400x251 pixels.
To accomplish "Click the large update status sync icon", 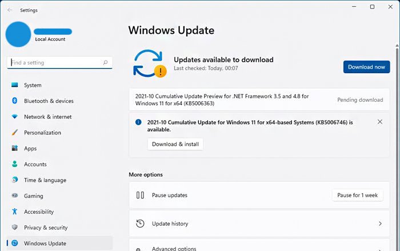I will tap(150, 63).
